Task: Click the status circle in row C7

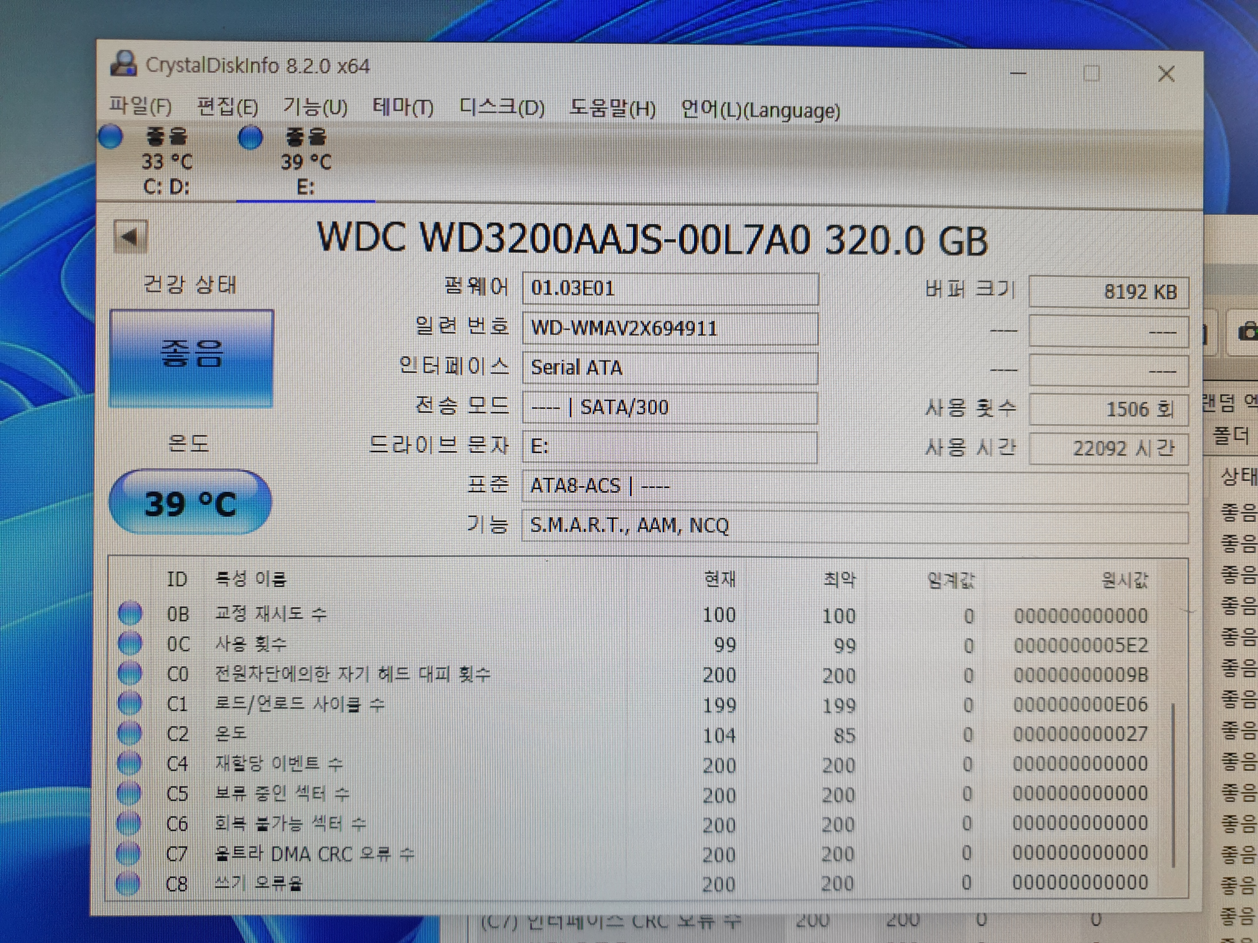Action: click(x=128, y=853)
